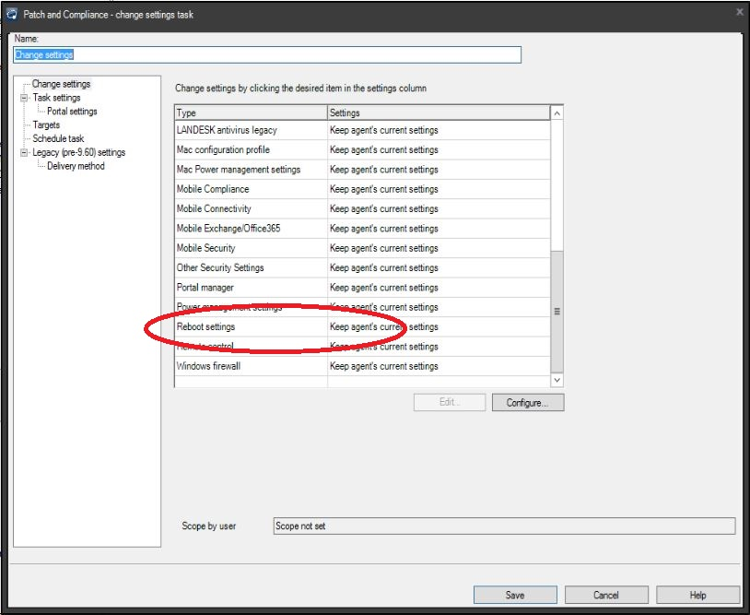
Task: Edit the task Name field
Action: click(x=265, y=53)
